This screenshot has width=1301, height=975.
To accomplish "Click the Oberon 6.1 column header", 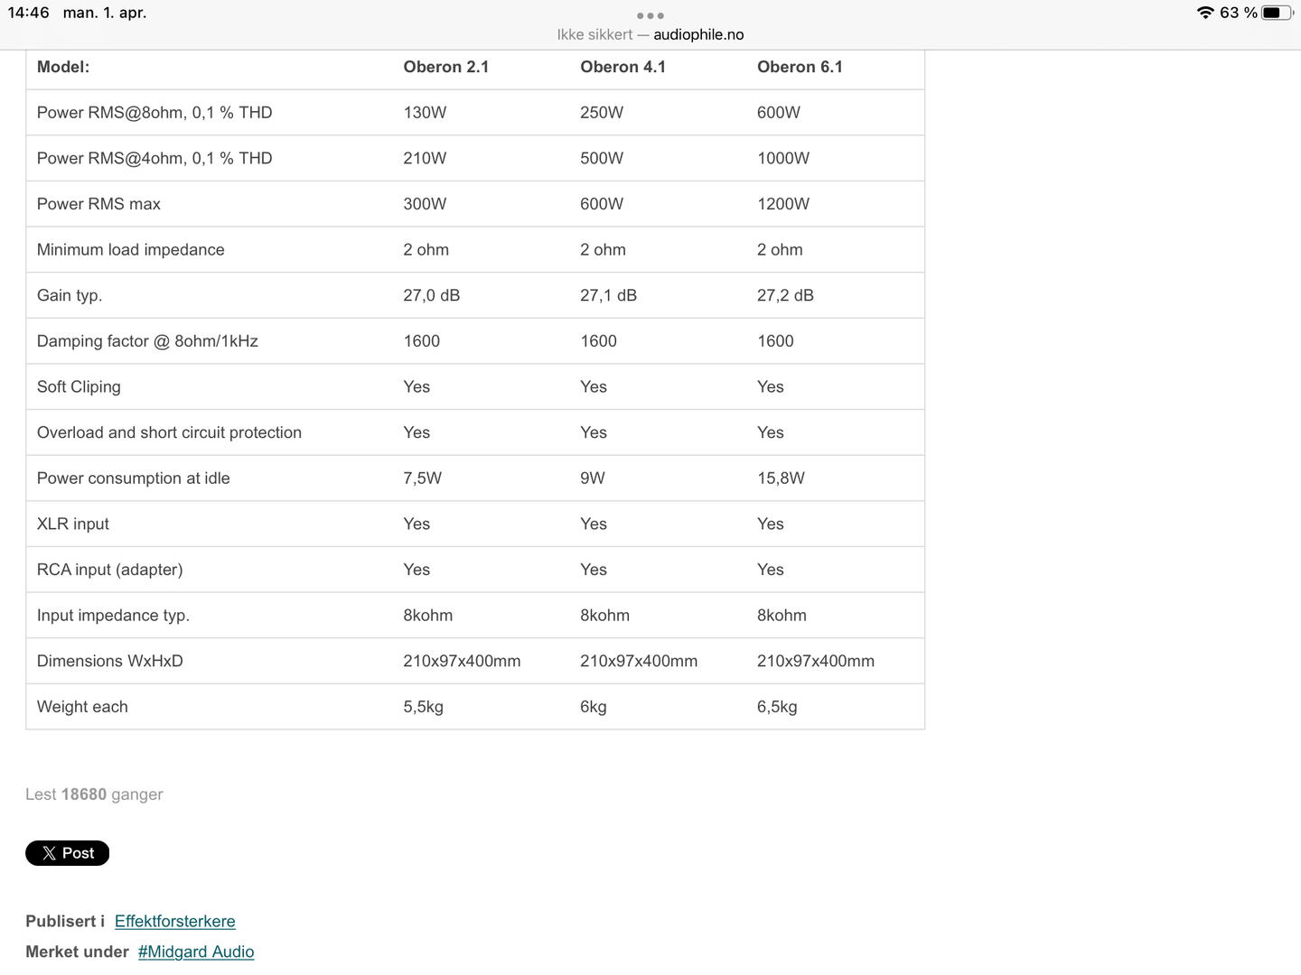I will point(800,67).
